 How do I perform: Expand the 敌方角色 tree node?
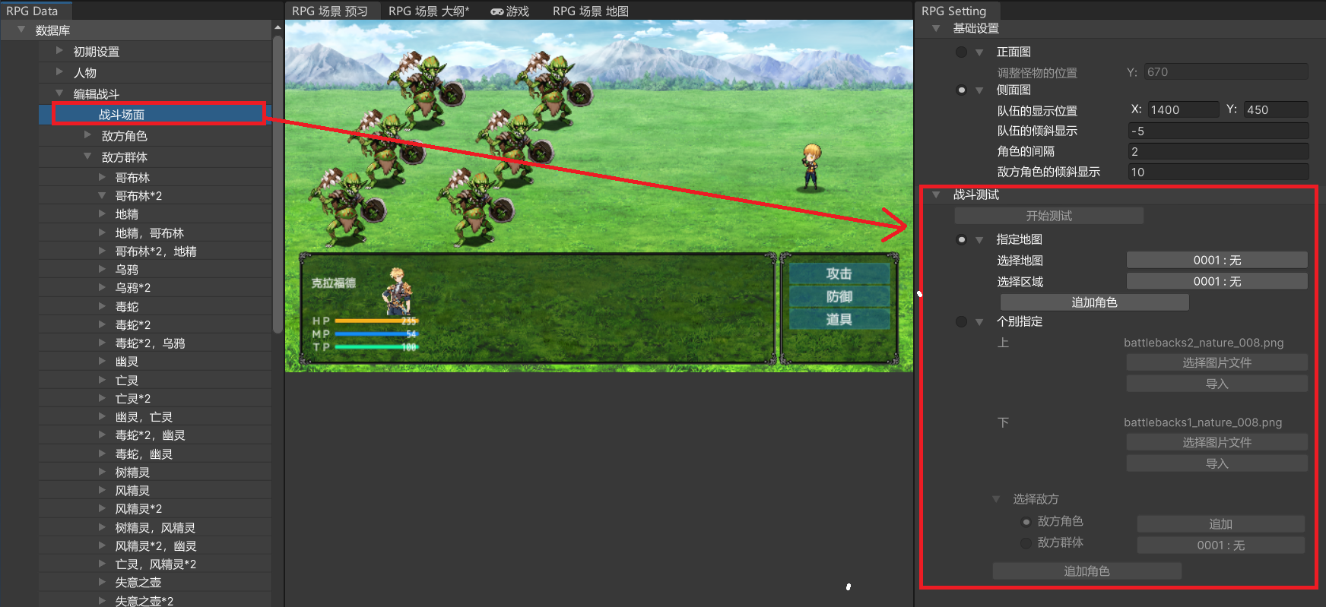(x=87, y=135)
